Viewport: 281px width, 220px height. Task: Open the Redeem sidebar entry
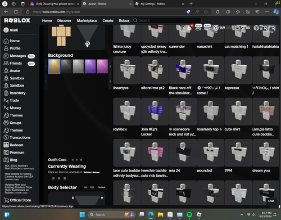coord(13,145)
